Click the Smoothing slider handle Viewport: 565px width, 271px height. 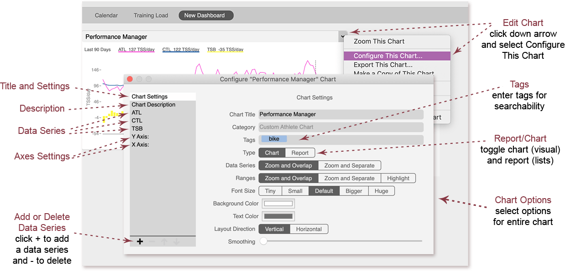[x=263, y=241]
